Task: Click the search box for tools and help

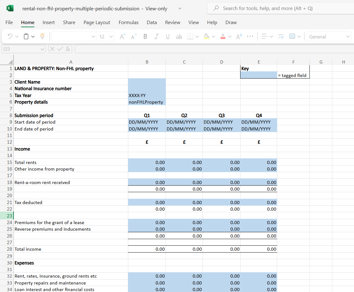Action: (x=280, y=8)
